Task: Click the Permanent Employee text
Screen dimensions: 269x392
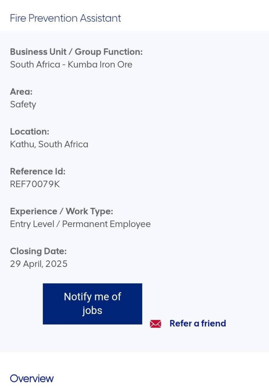Action: coord(106,224)
